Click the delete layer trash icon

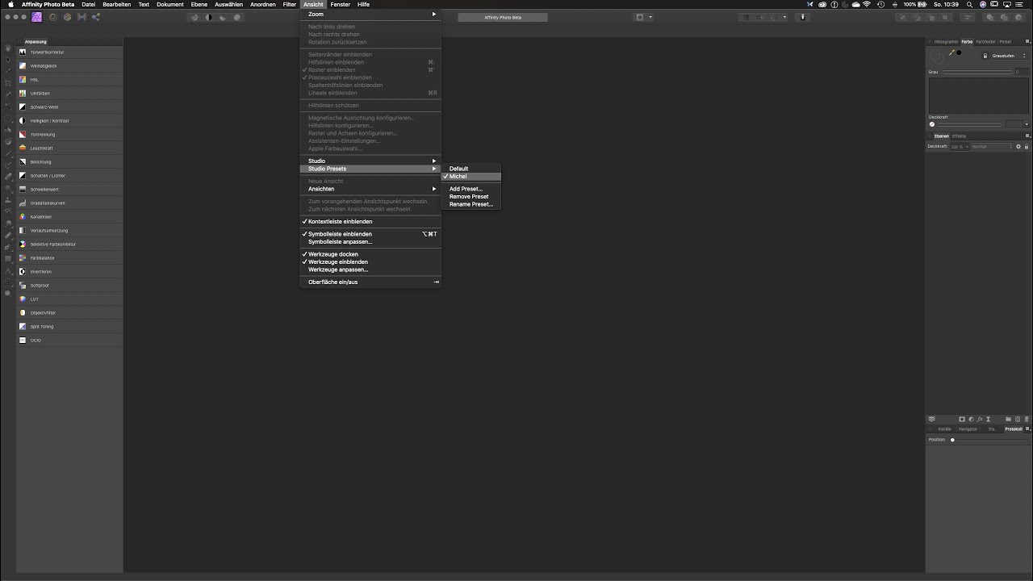(1027, 419)
